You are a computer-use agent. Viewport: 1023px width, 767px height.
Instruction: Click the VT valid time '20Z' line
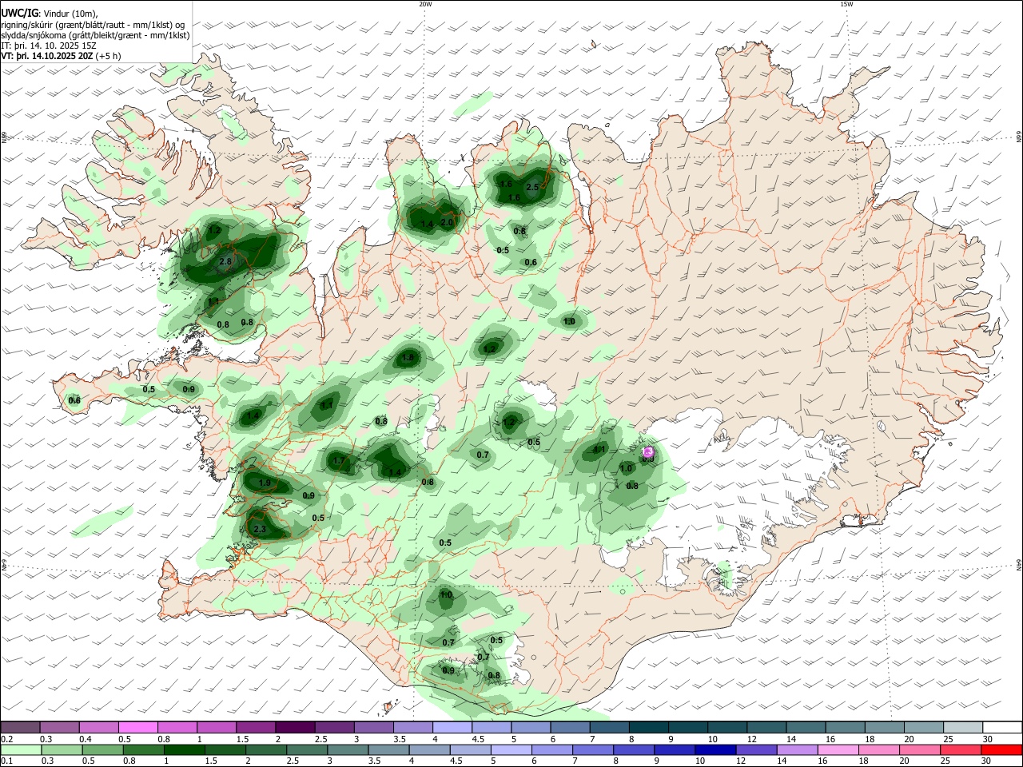tap(46, 56)
